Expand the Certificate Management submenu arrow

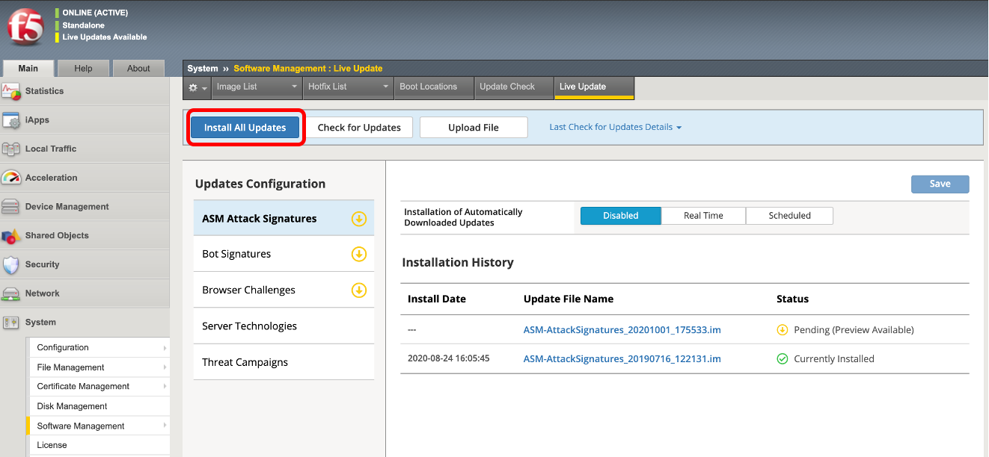165,387
